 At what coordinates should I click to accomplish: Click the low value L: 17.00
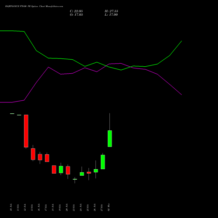[111, 14]
